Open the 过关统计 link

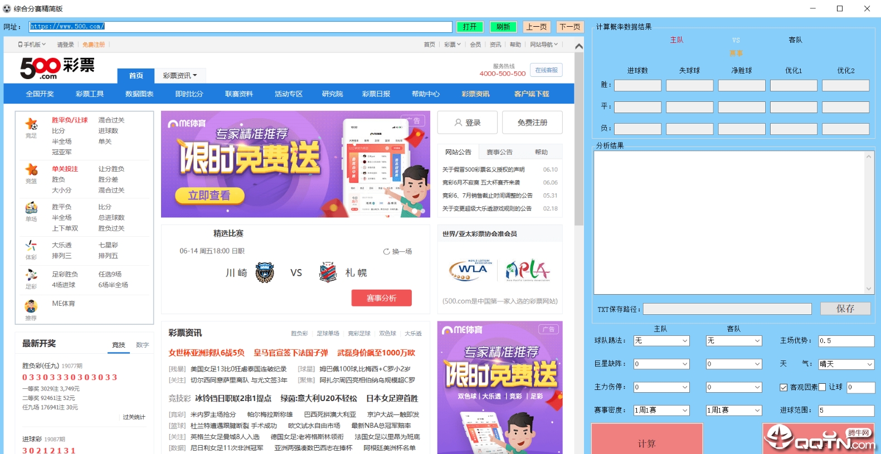pos(134,417)
